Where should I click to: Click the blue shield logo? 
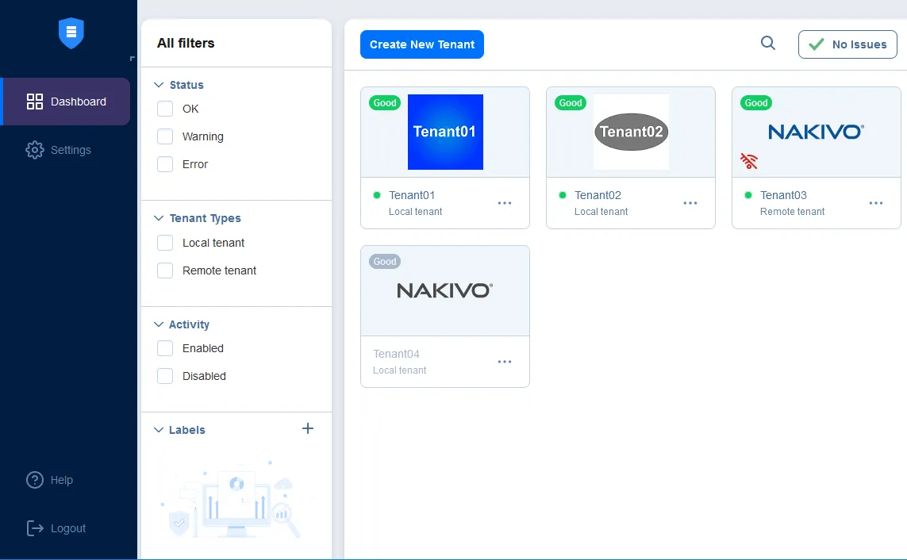(71, 33)
